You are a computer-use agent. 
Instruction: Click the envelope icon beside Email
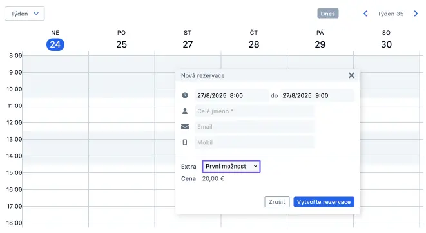coord(185,126)
